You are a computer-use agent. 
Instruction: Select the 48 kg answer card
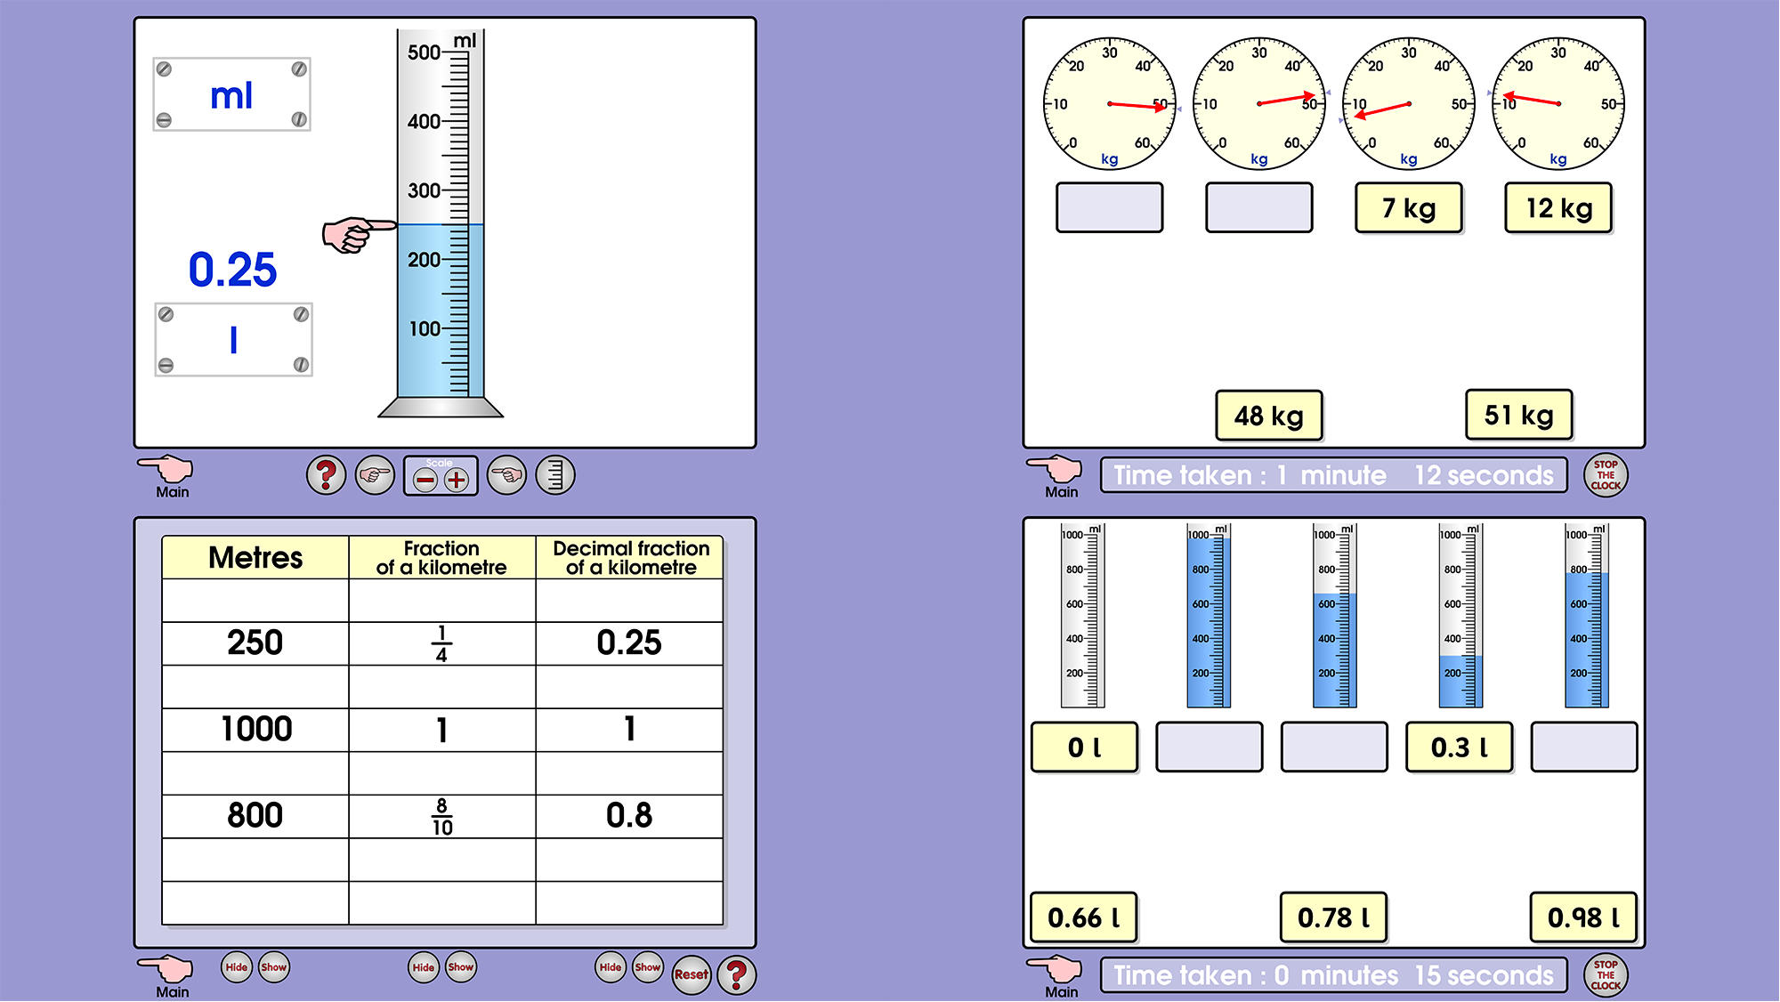(1268, 415)
